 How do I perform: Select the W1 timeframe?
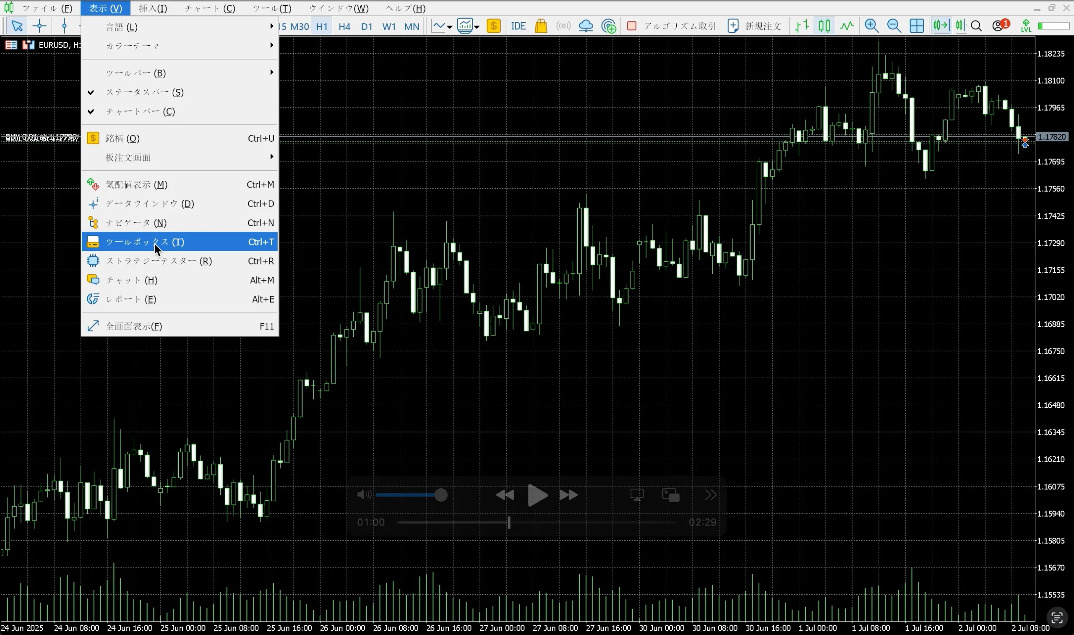pos(388,26)
